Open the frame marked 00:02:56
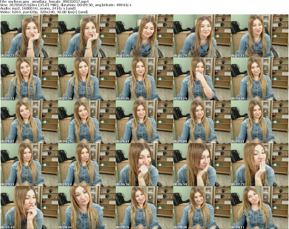Image resolution: width=289 pixels, height=229 pixels. click(x=144, y=79)
